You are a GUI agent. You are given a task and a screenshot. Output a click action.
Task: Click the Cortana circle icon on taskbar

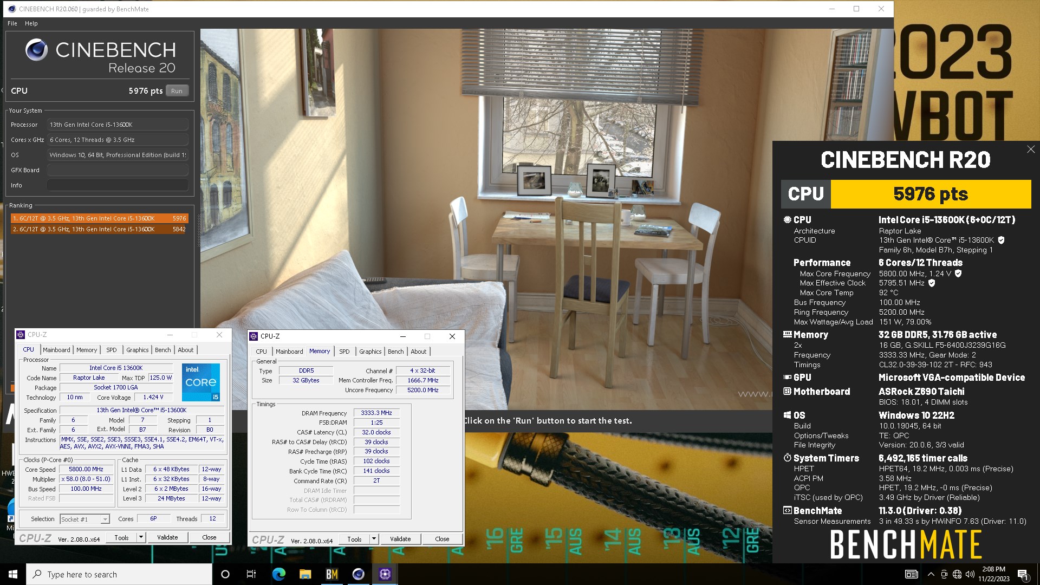coord(225,574)
